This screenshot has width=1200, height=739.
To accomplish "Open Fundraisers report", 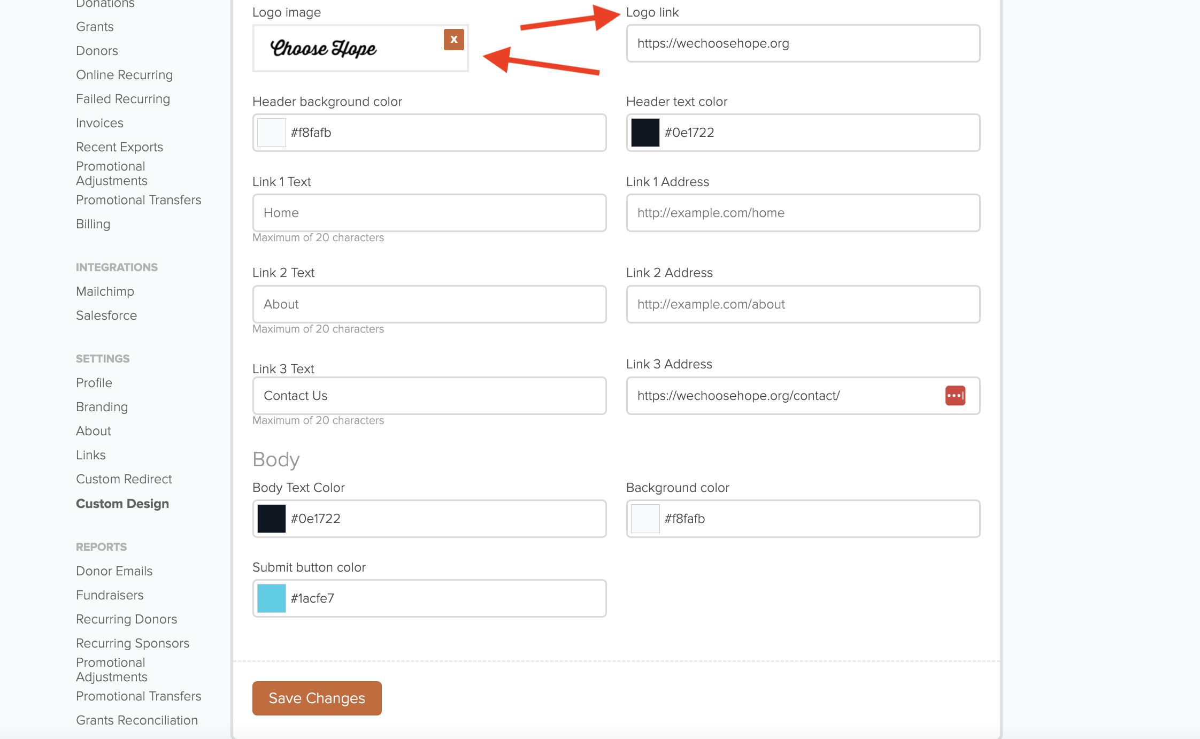I will pyautogui.click(x=110, y=595).
